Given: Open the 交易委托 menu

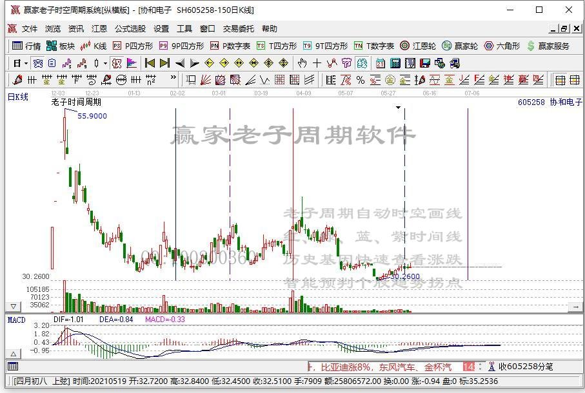Looking at the screenshot, I should click(239, 29).
